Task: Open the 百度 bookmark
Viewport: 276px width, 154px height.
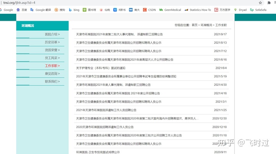Action: coord(22,10)
